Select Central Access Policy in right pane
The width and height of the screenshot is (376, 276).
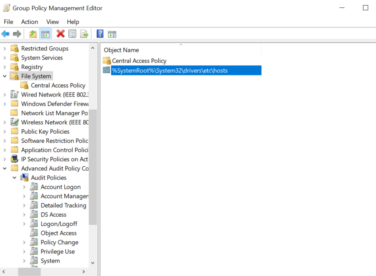coord(139,61)
